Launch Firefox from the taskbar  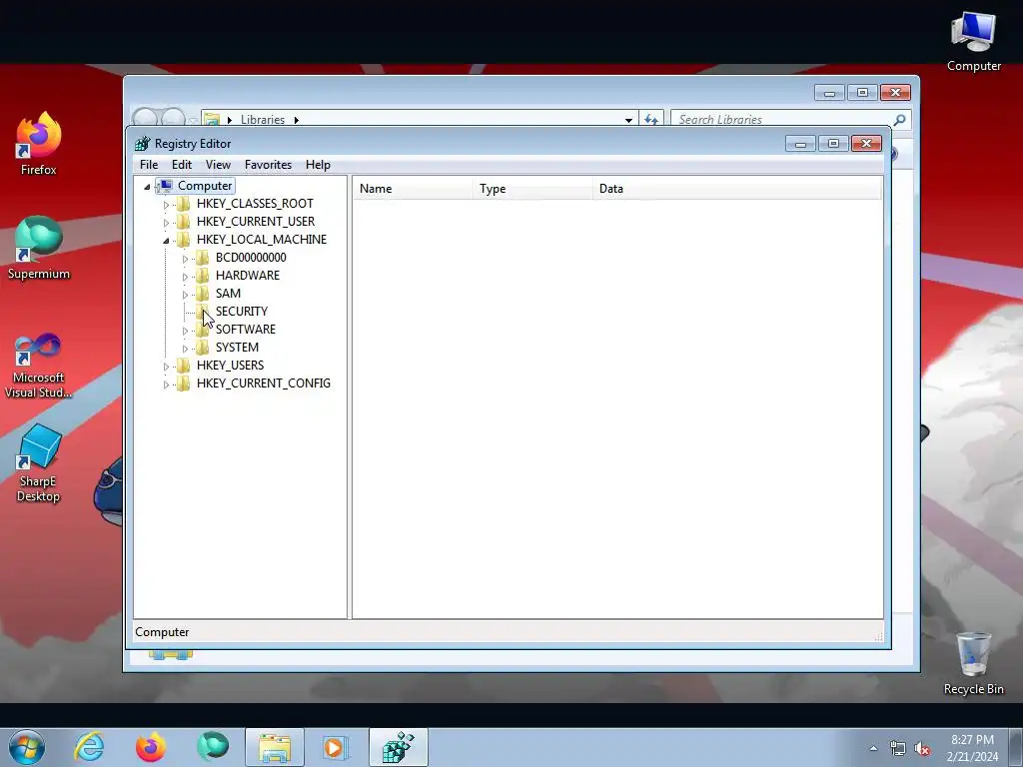[x=151, y=747]
